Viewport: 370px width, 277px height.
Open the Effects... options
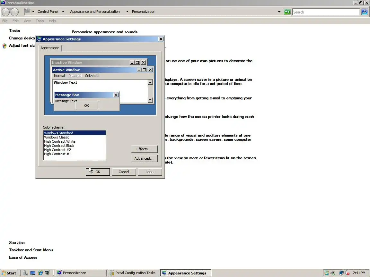144,149
